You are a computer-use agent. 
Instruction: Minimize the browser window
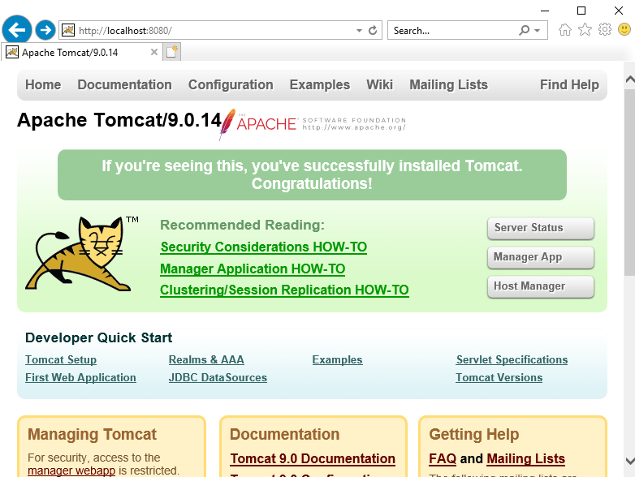pos(545,11)
